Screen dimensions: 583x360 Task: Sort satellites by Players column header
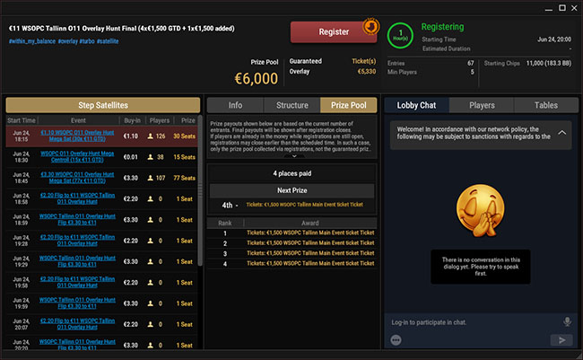tap(159, 120)
